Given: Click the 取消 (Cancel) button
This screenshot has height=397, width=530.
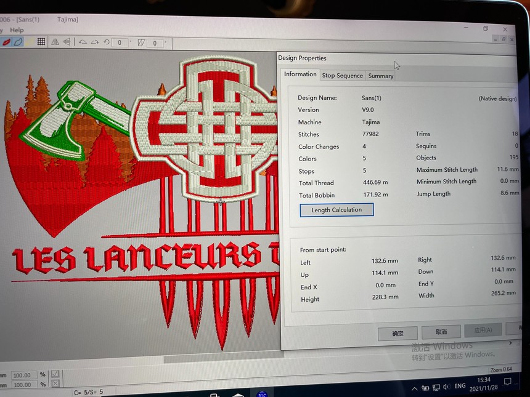Looking at the screenshot, I should (x=441, y=332).
